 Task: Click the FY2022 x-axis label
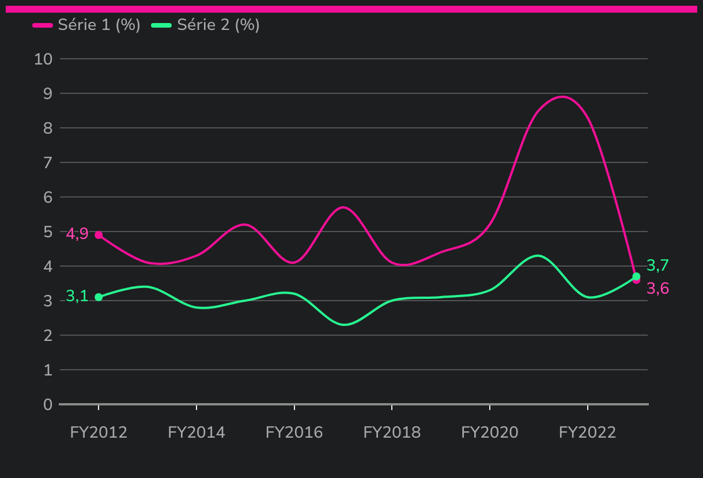(587, 433)
